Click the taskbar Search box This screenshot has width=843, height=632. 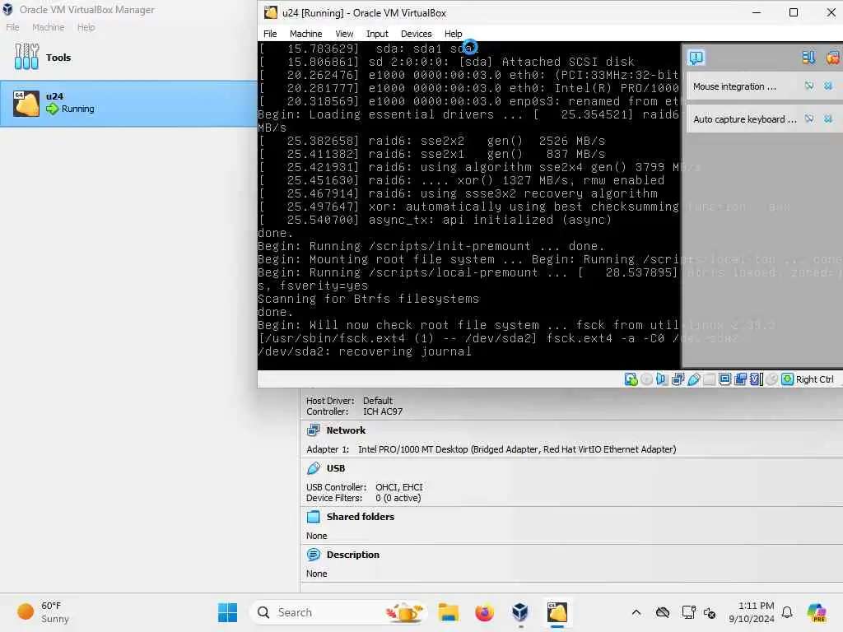(338, 612)
